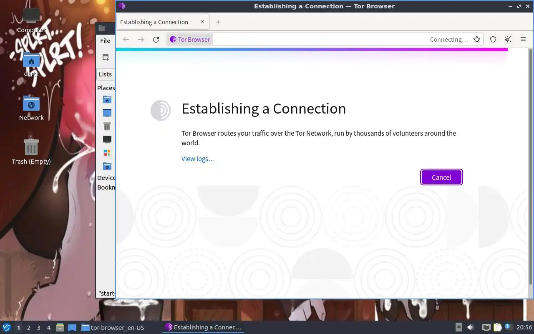Close the Establishing a Connection tab
This screenshot has width=534, height=334.
coord(202,22)
